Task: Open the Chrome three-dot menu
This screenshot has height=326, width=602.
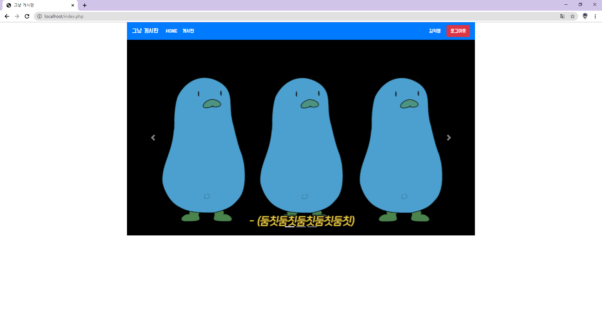Action: 595,16
